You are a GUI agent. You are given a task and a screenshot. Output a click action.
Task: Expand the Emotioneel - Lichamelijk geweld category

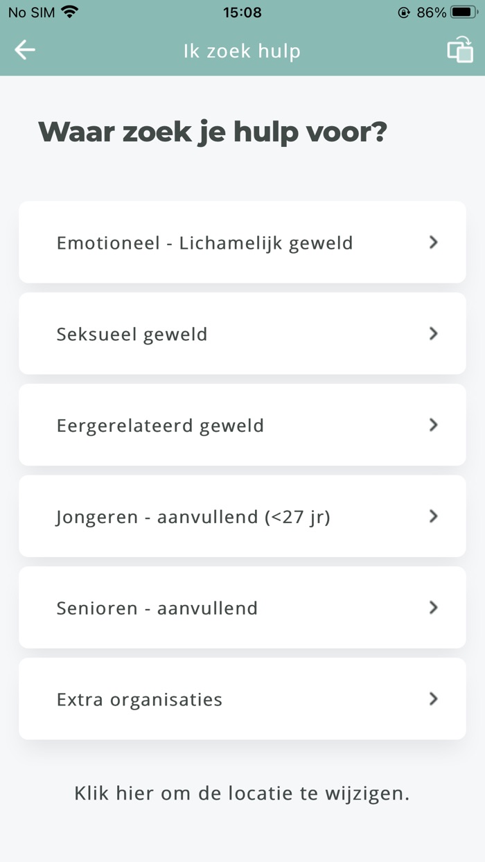pos(242,242)
